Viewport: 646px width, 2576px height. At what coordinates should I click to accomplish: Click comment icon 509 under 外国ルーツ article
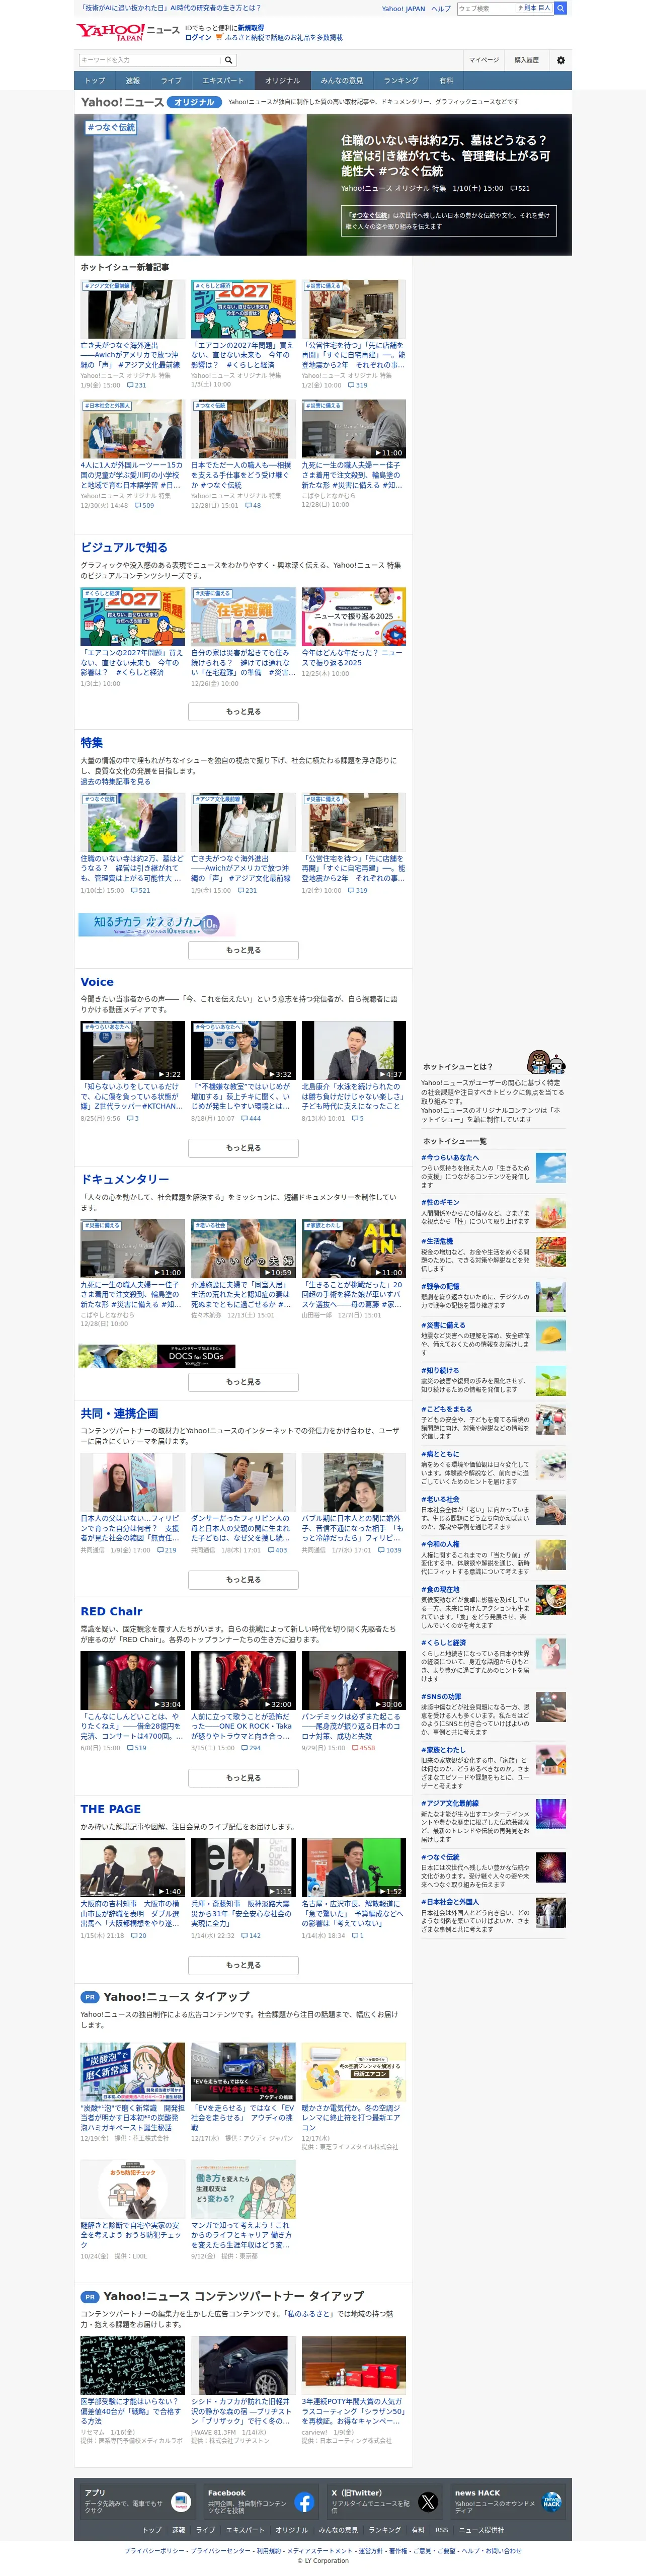click(144, 506)
